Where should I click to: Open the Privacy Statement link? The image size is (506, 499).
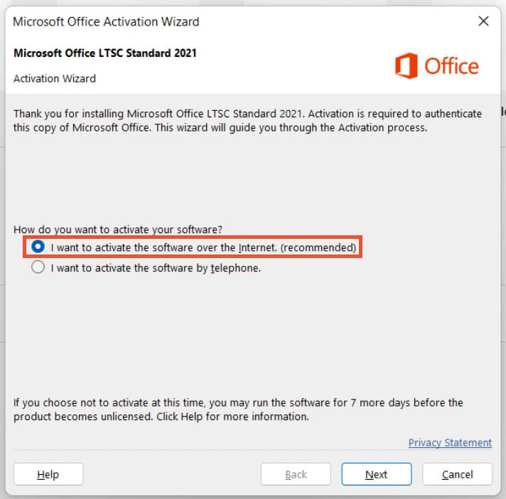pos(450,442)
